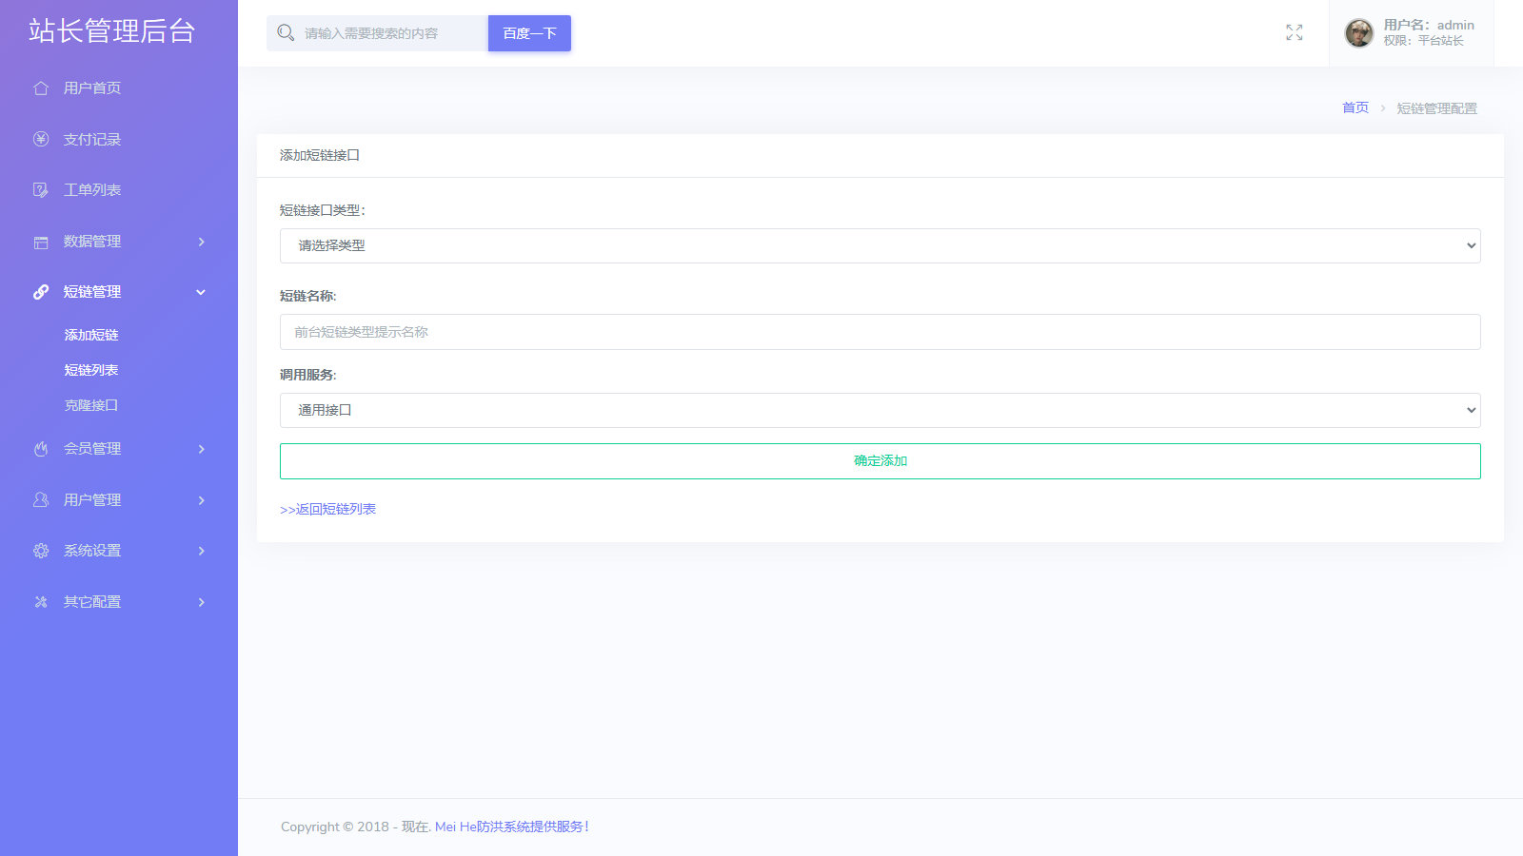Click the 站长管理后台 site title
This screenshot has height=856, width=1523.
point(112,31)
